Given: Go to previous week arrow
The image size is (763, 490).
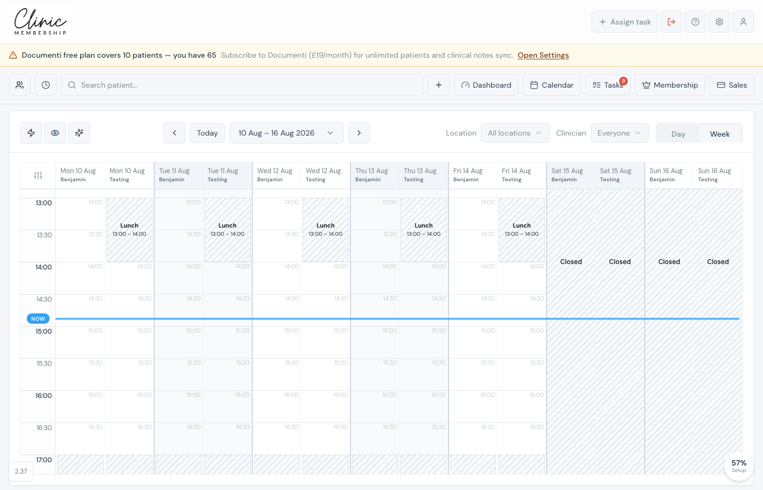Looking at the screenshot, I should coord(174,133).
